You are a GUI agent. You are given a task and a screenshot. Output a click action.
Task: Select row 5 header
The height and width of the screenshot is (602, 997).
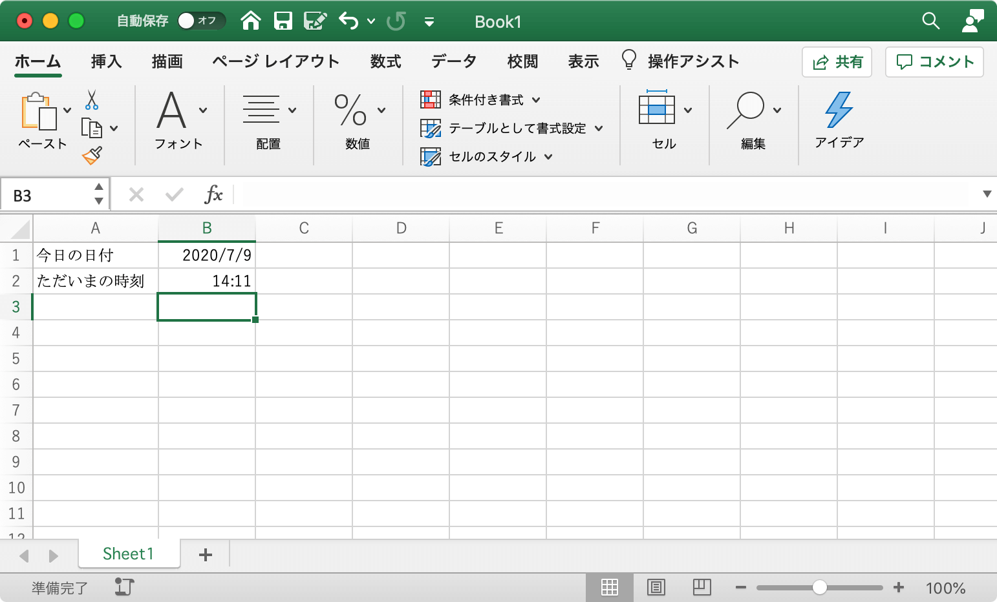click(x=16, y=358)
